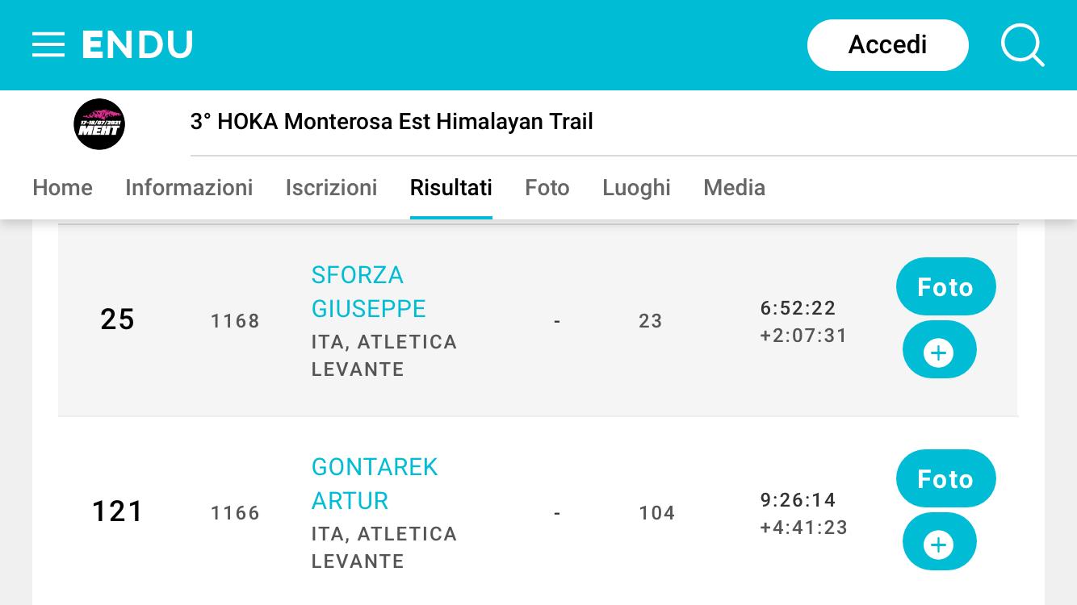Click the ENDU logo
Viewport: 1077px width, 605px height.
coord(138,44)
